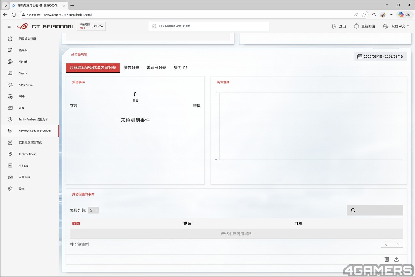This screenshot has width=415, height=277.
Task: Open the date range picker 2026/03/10 - 2026/03/16
Action: pyautogui.click(x=380, y=57)
